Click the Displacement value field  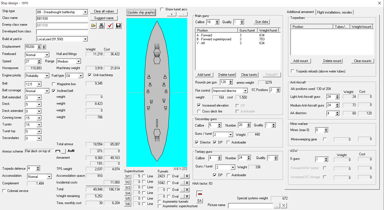pyautogui.click(x=31, y=47)
